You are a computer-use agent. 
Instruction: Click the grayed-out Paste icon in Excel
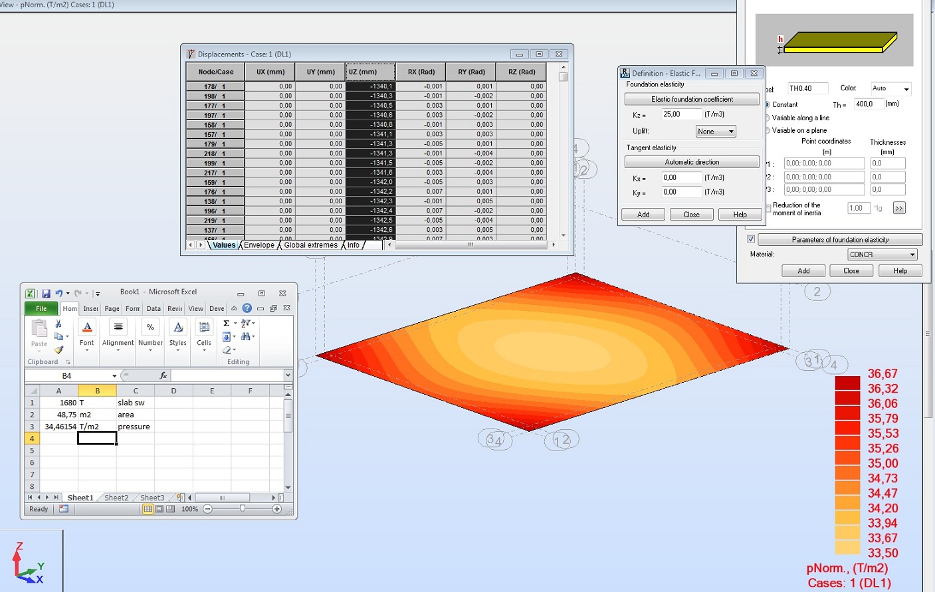[x=39, y=329]
